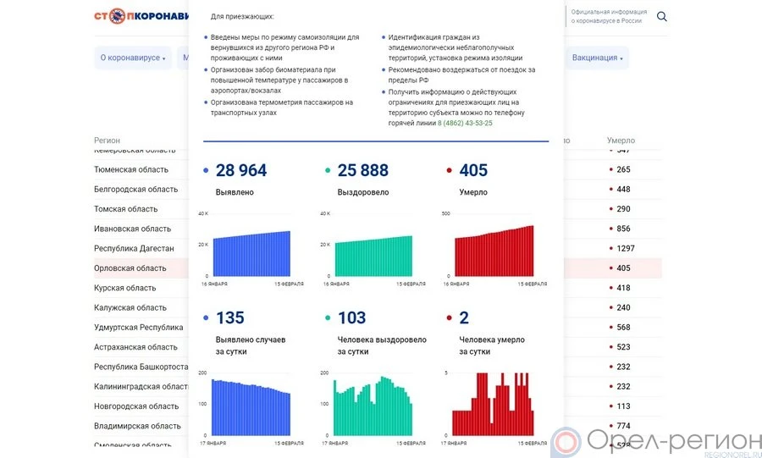762x458 pixels.
Task: Choose Курская область from the list
Action: [125, 288]
